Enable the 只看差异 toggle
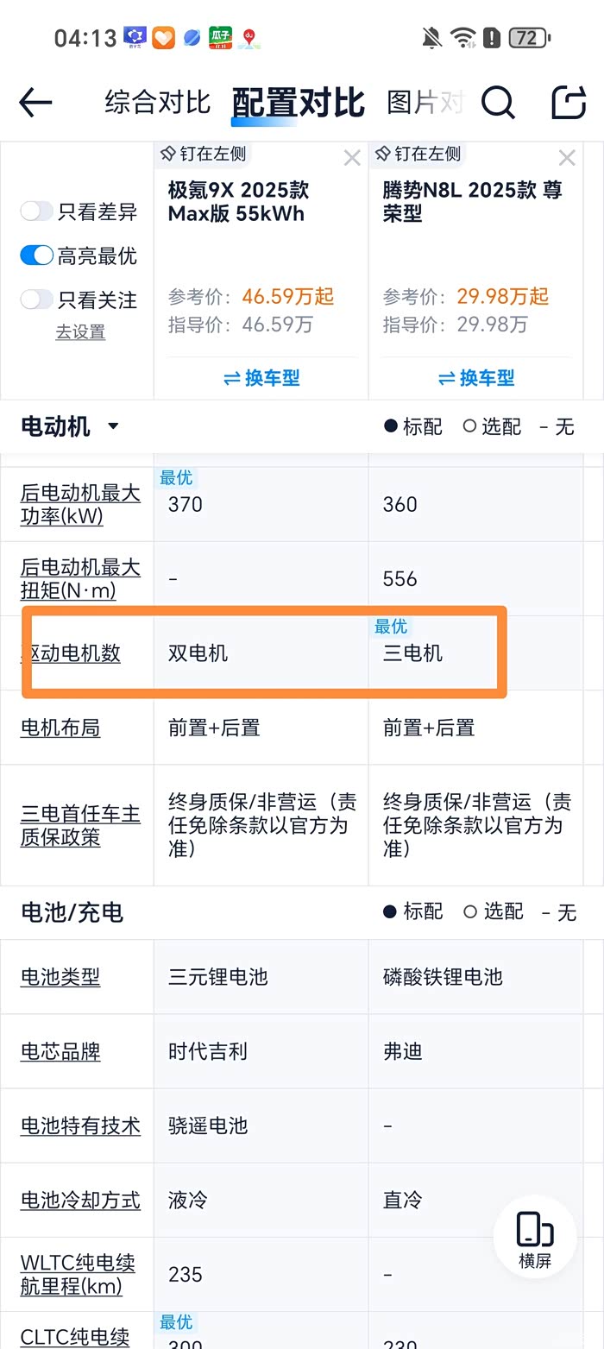604x1349 pixels. coord(37,211)
